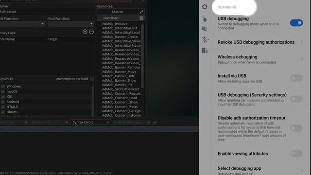This screenshot has width=311, height=175.
Task: Open Revoke USB debugging authorizations chevron
Action: pyautogui.click(x=302, y=42)
